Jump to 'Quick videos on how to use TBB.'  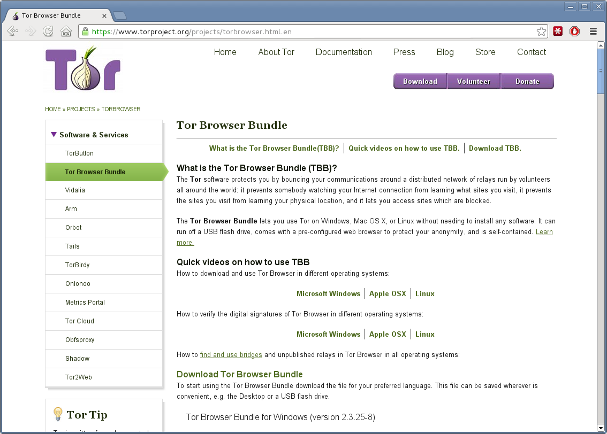click(x=404, y=149)
